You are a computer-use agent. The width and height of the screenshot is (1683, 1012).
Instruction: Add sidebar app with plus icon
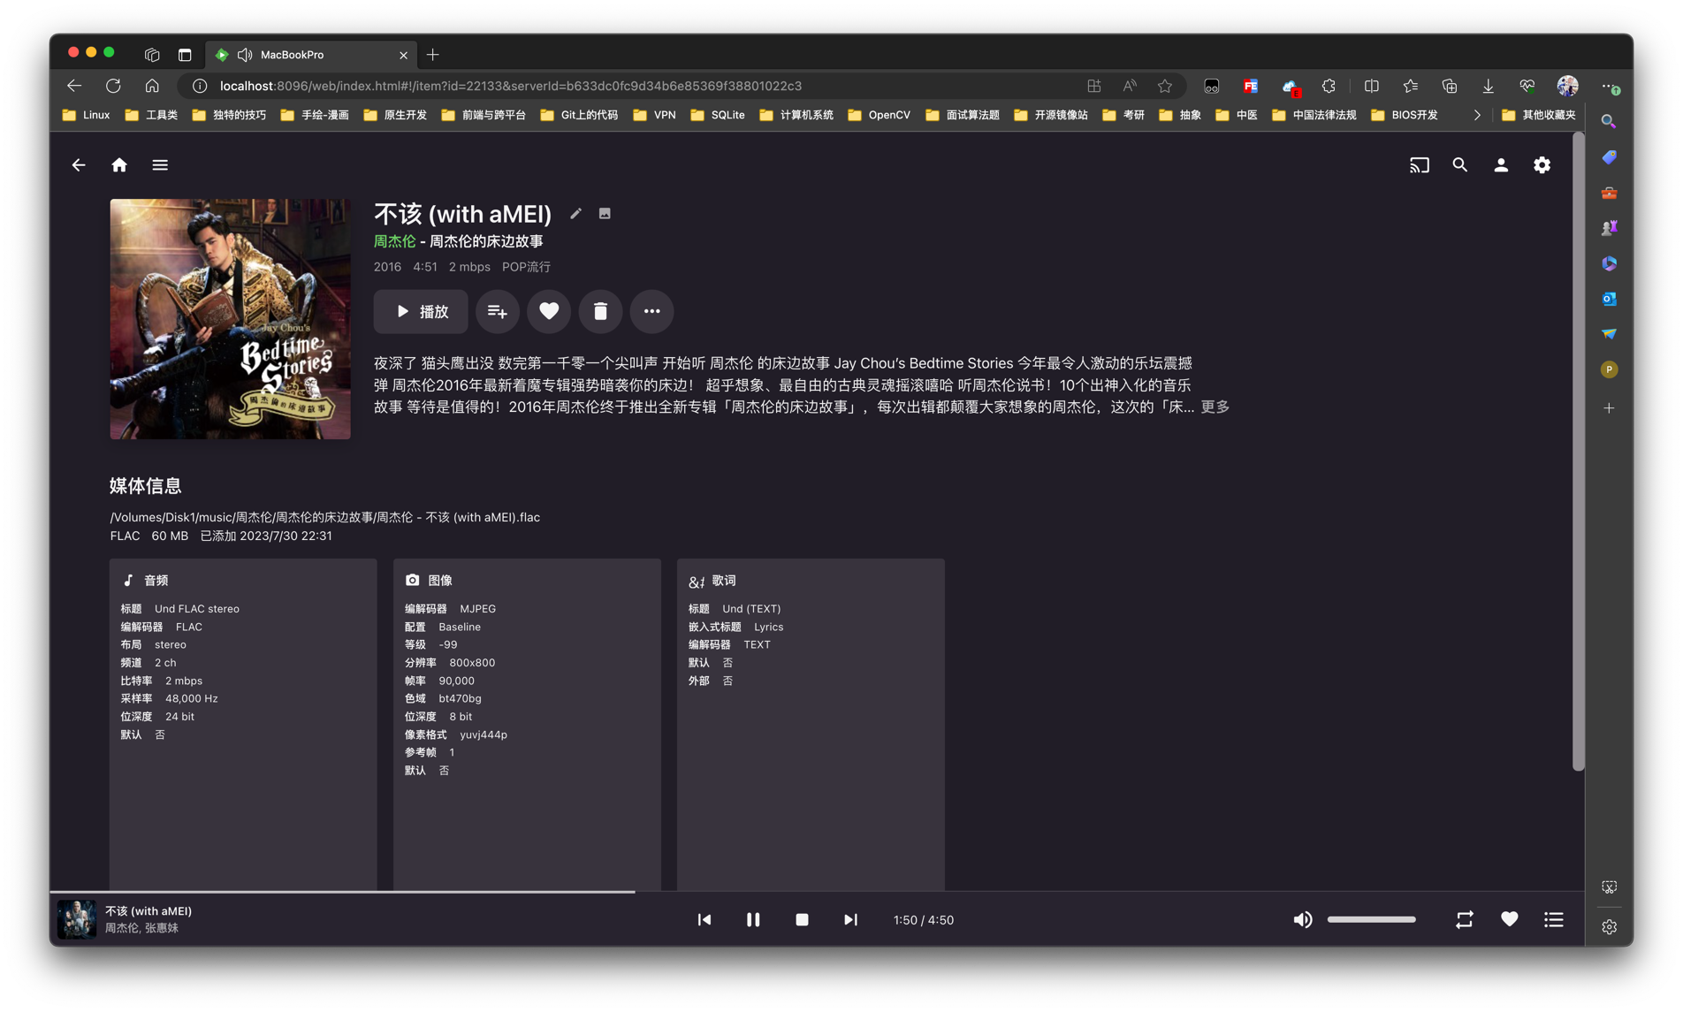[x=1609, y=408]
